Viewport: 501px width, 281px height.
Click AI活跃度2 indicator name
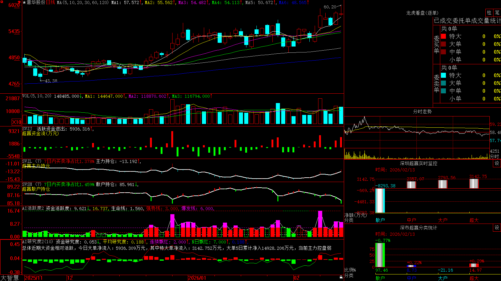[x=33, y=209]
